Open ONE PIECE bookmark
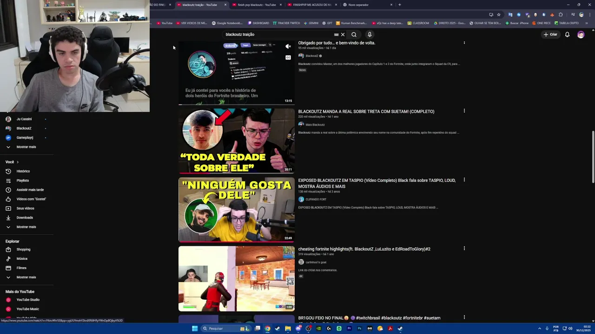Screen dimensions: 595x334 [x=542, y=23]
